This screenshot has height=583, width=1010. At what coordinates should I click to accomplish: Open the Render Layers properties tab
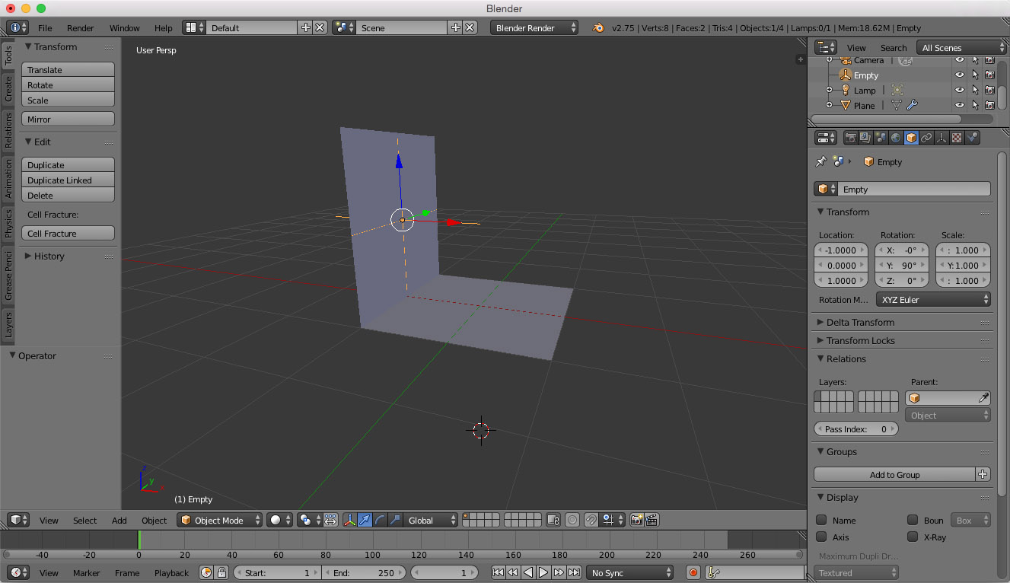coord(865,138)
